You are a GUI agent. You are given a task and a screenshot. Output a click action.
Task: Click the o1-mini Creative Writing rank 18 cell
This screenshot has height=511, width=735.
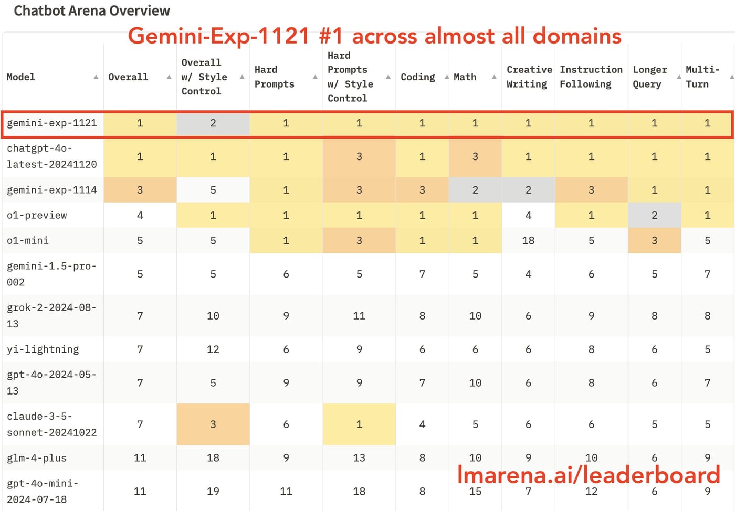(528, 240)
